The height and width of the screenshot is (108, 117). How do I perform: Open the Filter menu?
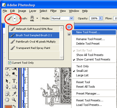pyautogui.click(x=53, y=11)
